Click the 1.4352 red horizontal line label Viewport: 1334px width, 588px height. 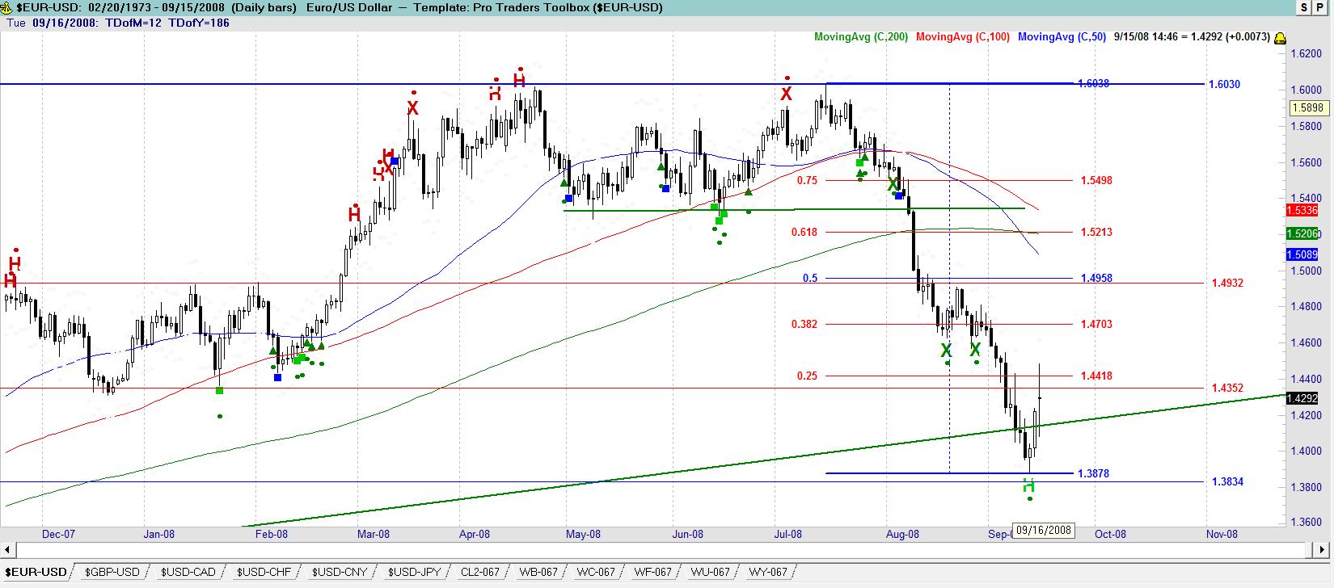click(x=1227, y=388)
